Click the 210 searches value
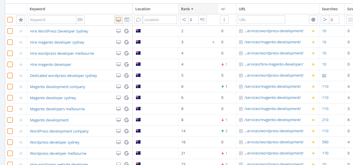This screenshot has height=165, width=353. 325,120
